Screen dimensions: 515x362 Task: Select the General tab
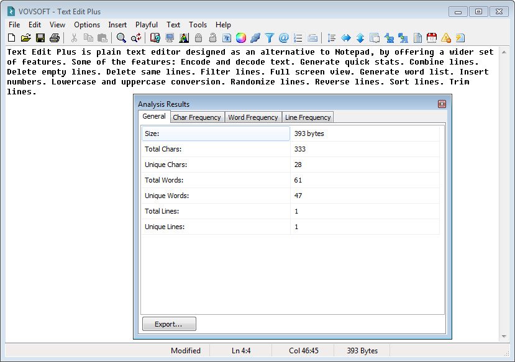[x=154, y=117]
